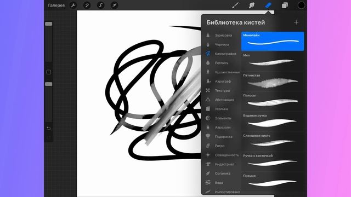Select the Ручка с кисточкой brush
The width and height of the screenshot is (351, 197).
pyautogui.click(x=273, y=162)
